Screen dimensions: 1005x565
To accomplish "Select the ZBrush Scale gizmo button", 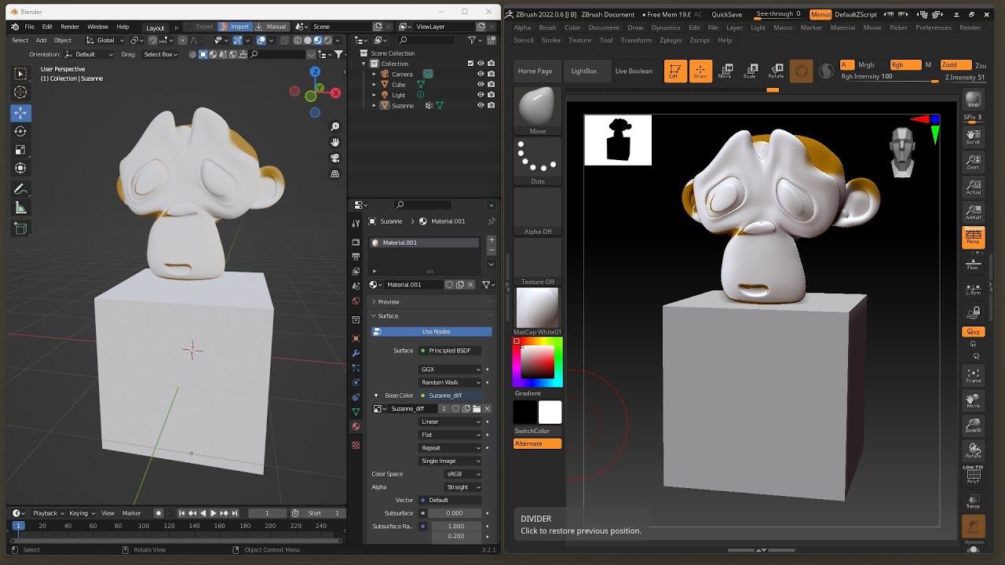I will click(750, 71).
